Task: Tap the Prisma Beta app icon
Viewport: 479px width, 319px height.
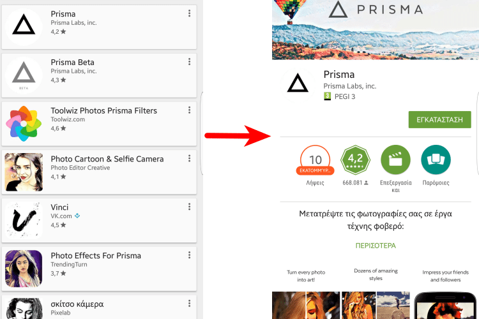Action: pos(24,74)
